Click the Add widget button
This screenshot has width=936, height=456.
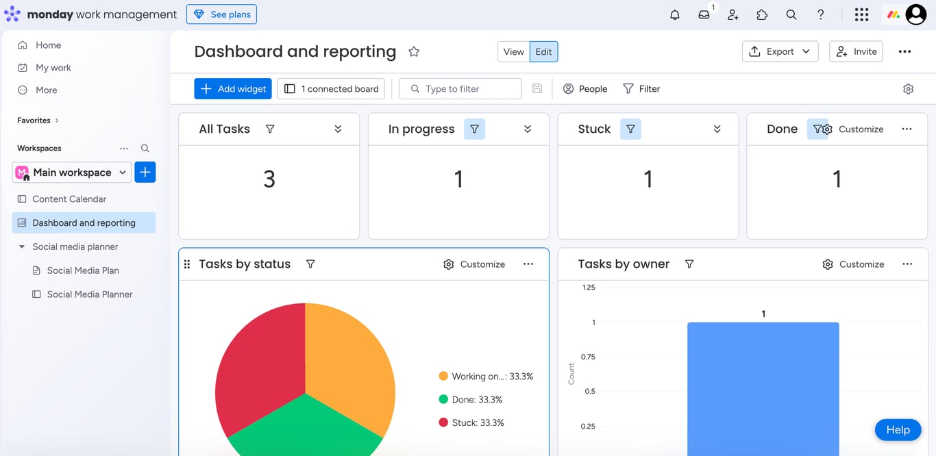pos(232,88)
